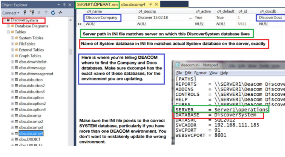The width and height of the screenshot is (285, 157).
Task: Select dbo.DXDICT table
Action: [x=30, y=139]
